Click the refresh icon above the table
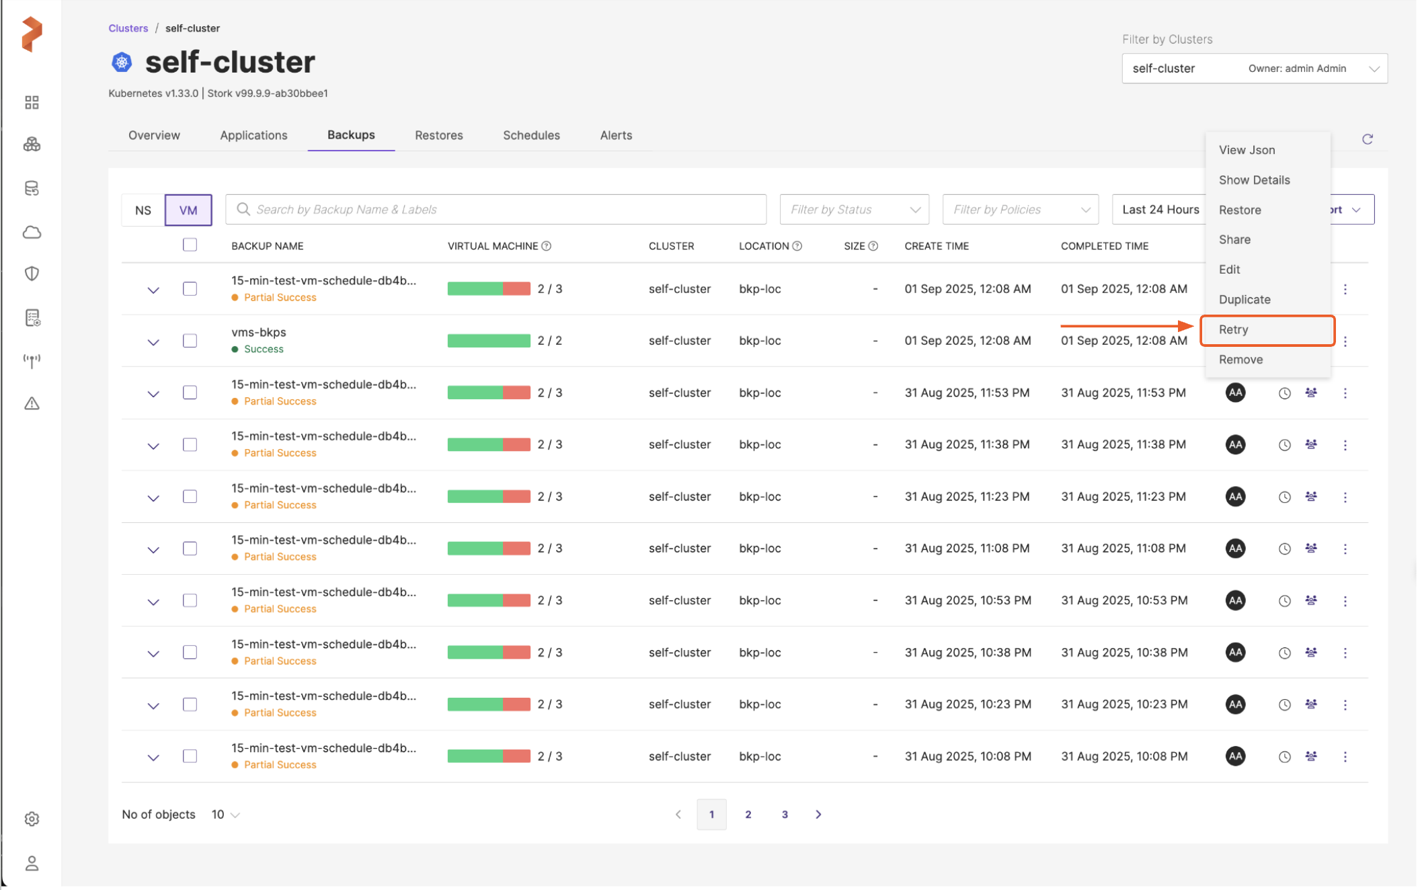The image size is (1420, 890). point(1367,139)
